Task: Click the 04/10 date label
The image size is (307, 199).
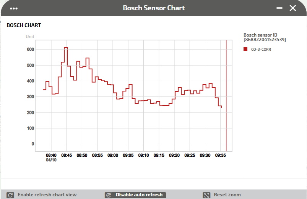Action: point(51,160)
